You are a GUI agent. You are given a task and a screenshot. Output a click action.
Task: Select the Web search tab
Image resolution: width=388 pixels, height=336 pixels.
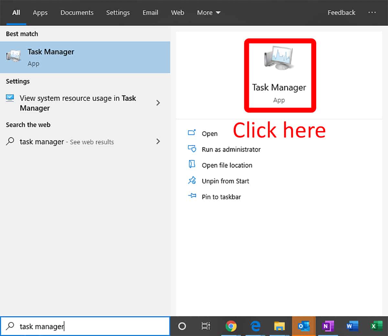(x=178, y=13)
